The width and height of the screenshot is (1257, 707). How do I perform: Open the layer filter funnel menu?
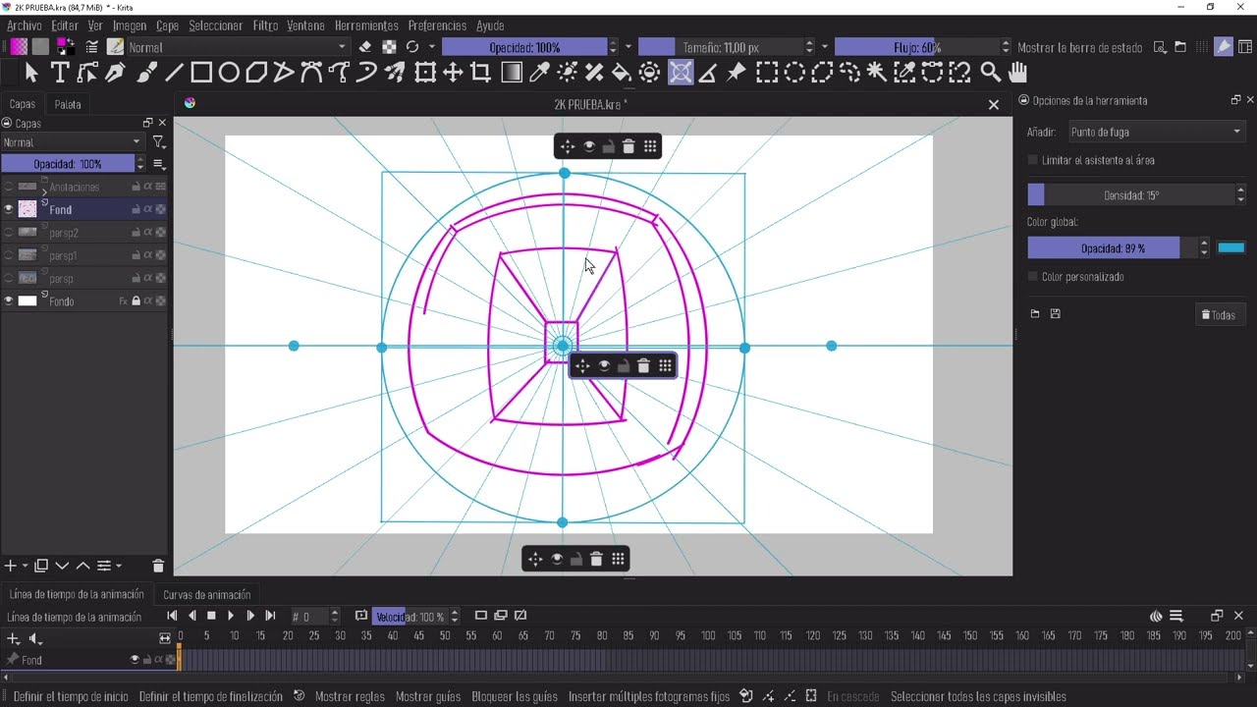(x=158, y=142)
